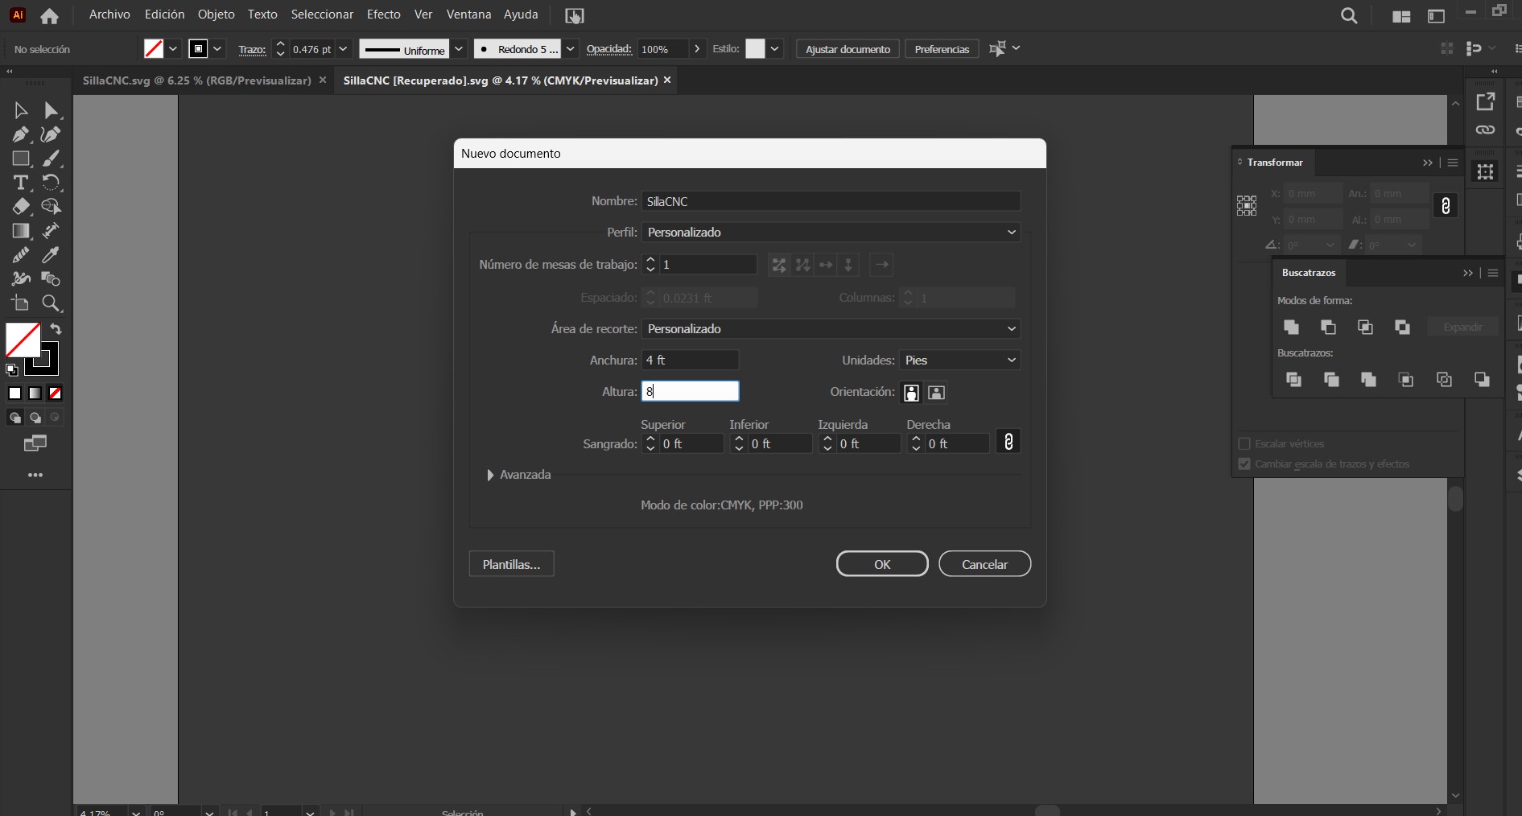Select the Rectangle tool
This screenshot has height=816, width=1522.
[20, 158]
